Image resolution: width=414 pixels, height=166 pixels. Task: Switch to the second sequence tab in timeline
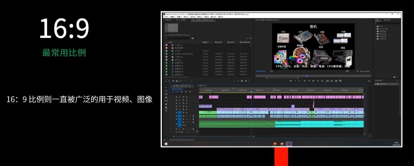point(202,86)
